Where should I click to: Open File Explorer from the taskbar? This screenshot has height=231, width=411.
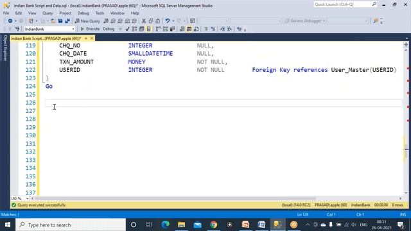(x=181, y=225)
